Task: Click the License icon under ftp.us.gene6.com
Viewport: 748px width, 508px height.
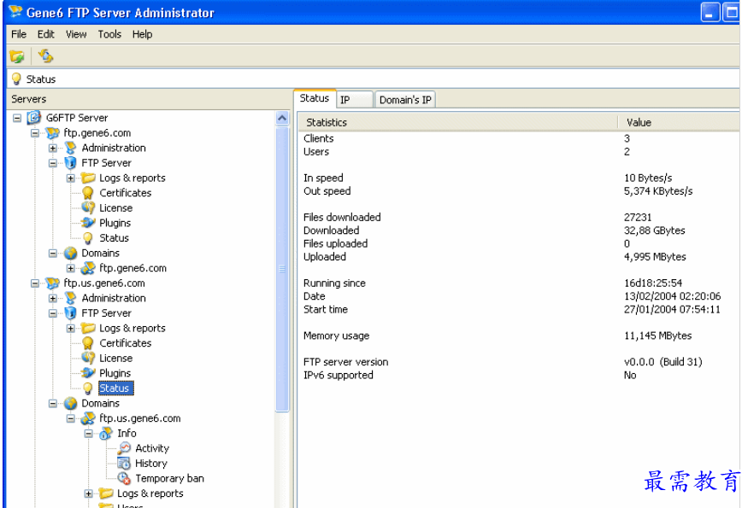Action: pos(88,358)
